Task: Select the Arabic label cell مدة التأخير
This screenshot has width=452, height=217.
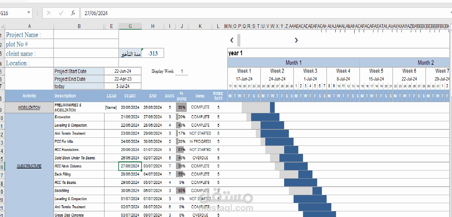Action: click(x=130, y=54)
